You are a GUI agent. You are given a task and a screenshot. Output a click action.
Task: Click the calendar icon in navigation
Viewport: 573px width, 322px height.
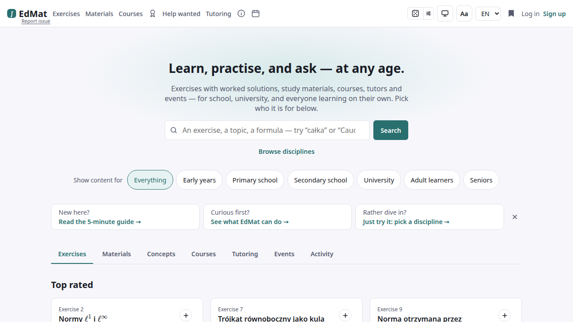(x=256, y=13)
